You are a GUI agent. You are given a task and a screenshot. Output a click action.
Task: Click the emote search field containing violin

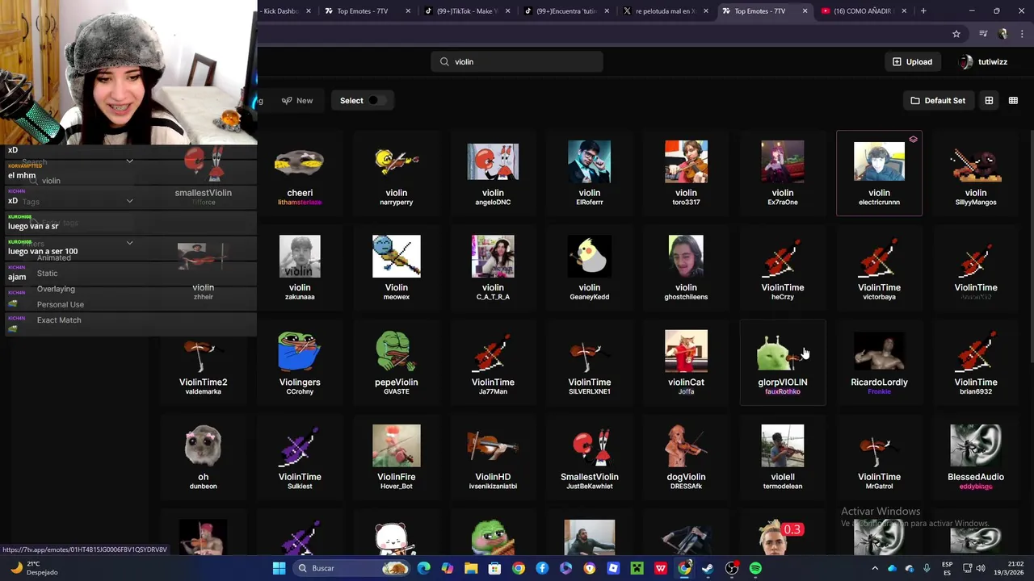pyautogui.click(x=517, y=61)
